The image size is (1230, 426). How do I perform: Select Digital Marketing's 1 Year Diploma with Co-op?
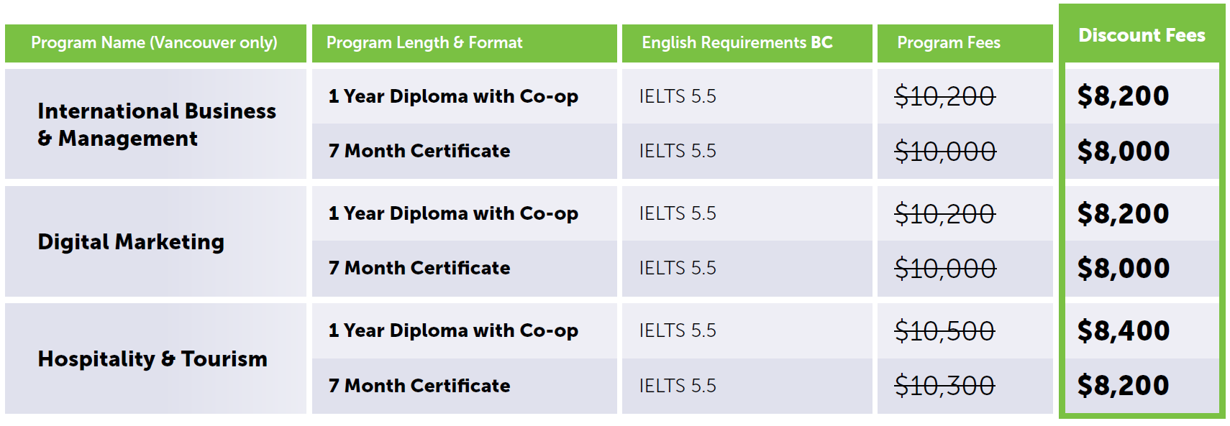[x=452, y=214]
